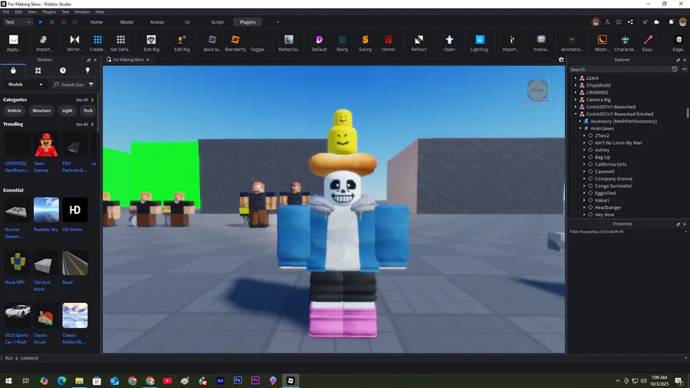Open the Models category dropdown in Toolbox

tap(25, 84)
